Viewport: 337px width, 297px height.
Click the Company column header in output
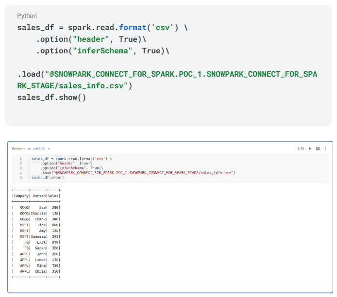(21, 196)
